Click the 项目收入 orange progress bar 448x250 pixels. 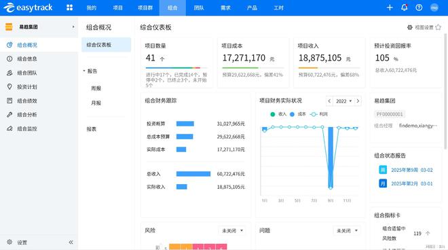(308, 68)
